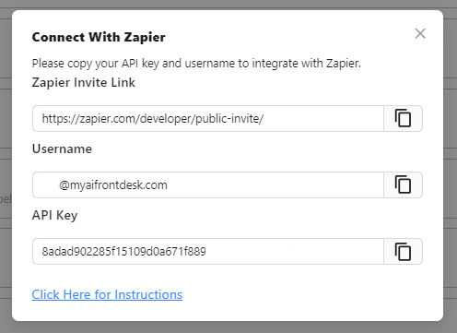457x333 pixels.
Task: Click the 'Please copy your API key' description
Action: pyautogui.click(x=196, y=64)
